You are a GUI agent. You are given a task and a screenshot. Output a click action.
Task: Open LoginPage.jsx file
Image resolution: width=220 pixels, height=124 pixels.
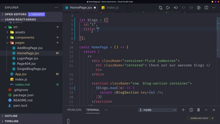tap(27, 59)
